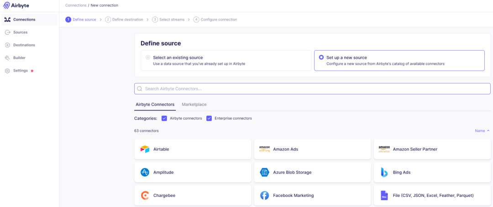Choose the Amazon Seller Partner card
493x207 pixels.
tap(432, 149)
